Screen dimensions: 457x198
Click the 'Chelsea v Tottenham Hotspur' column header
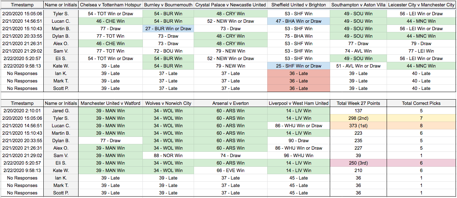pos(111,5)
